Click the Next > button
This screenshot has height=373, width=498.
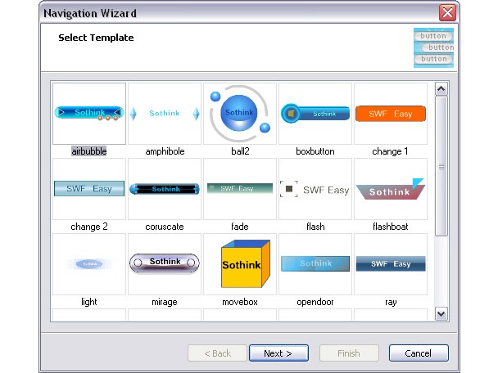point(278,353)
